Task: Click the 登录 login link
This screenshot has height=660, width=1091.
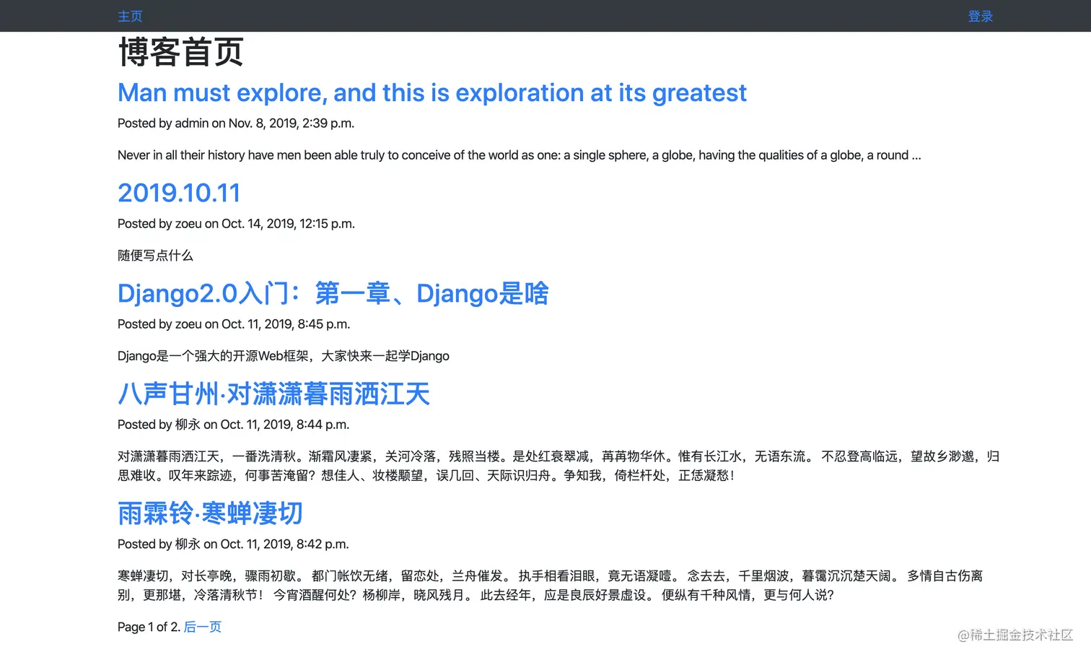Action: tap(980, 16)
